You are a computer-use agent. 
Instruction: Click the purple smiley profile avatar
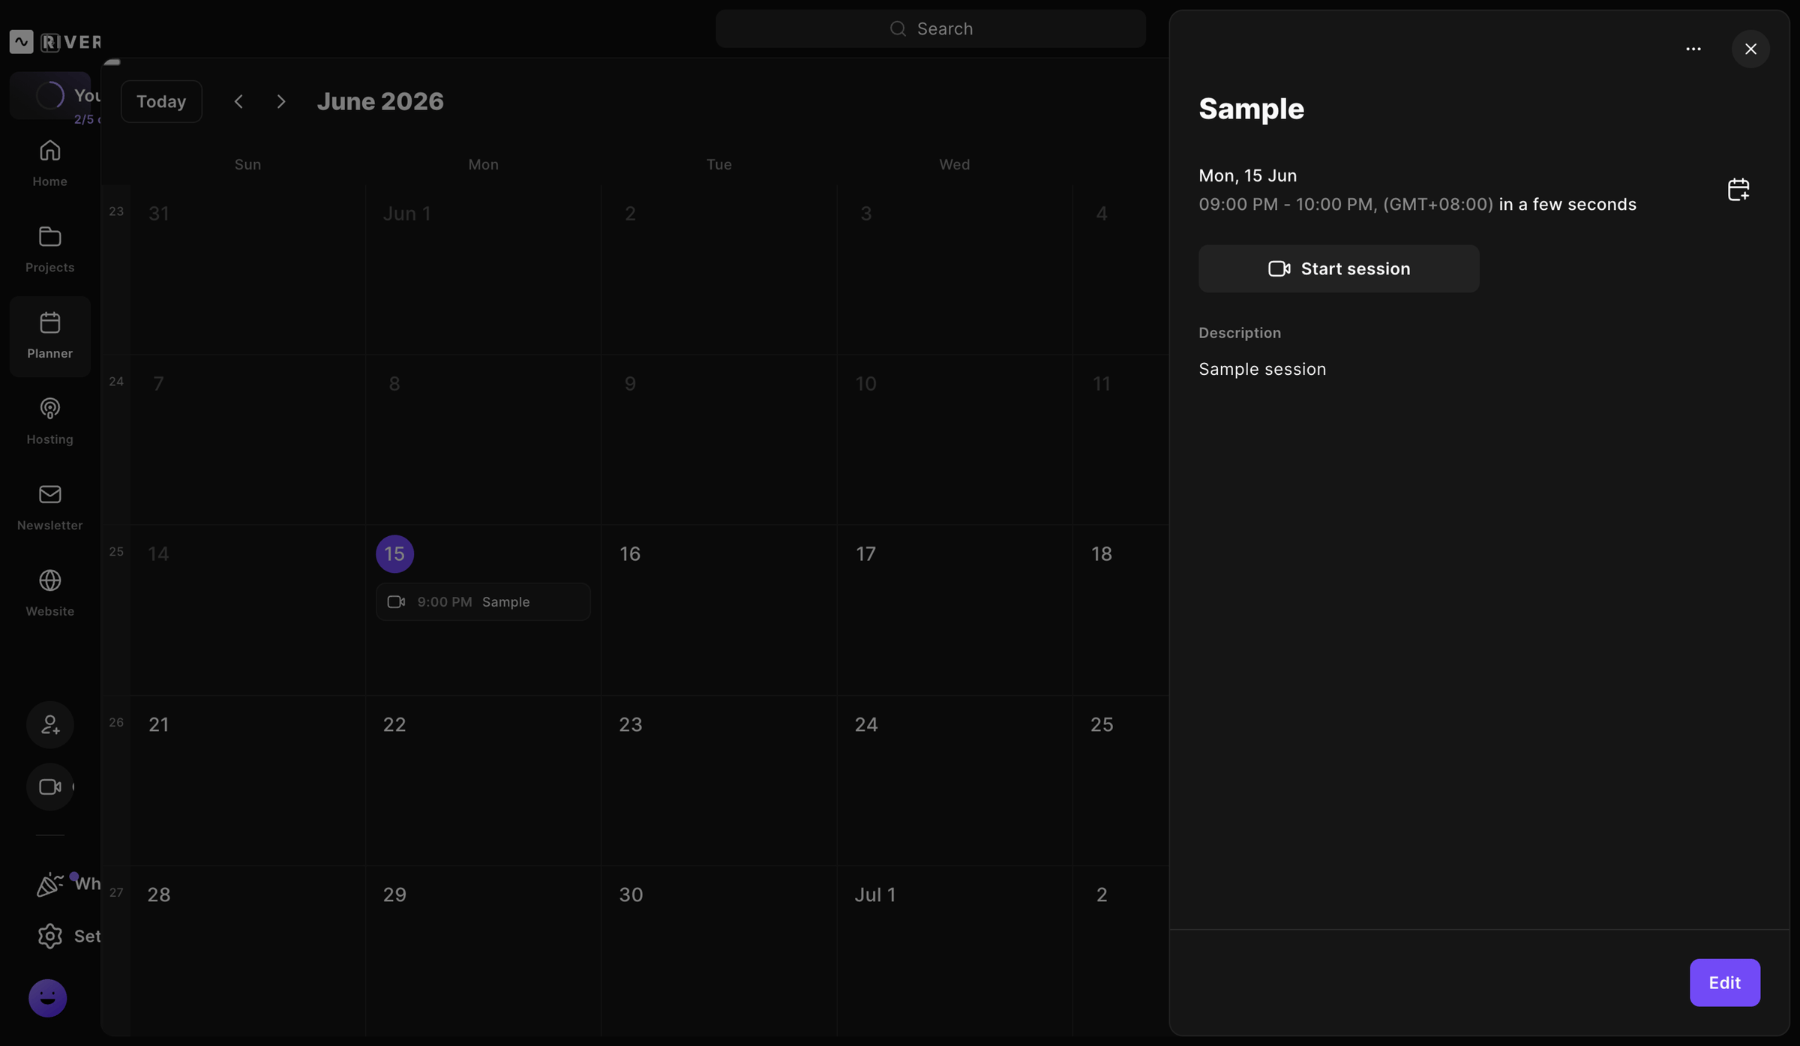(x=48, y=998)
